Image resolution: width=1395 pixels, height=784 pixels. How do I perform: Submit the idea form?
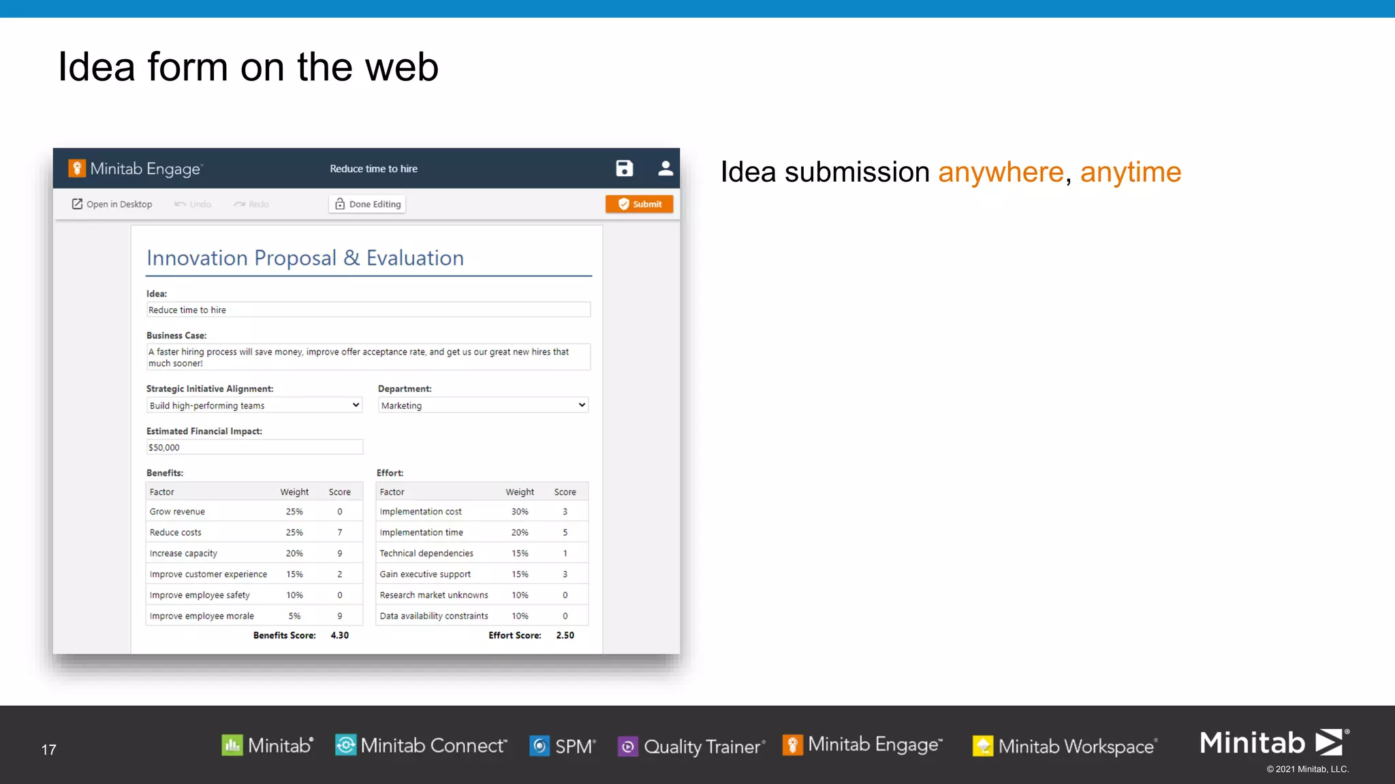[x=639, y=204]
